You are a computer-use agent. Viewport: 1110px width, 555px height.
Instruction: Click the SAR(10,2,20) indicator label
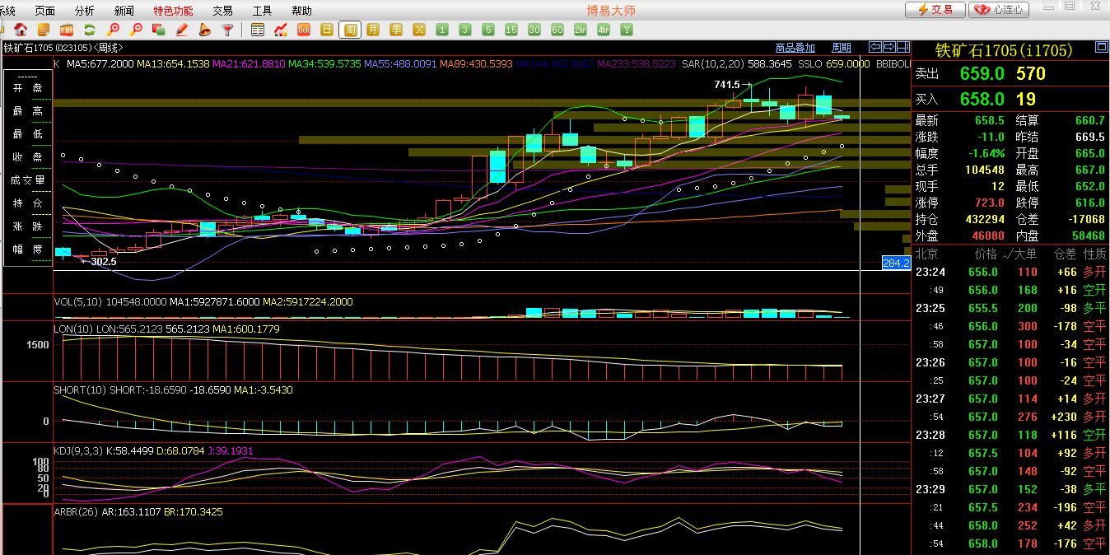coord(713,63)
